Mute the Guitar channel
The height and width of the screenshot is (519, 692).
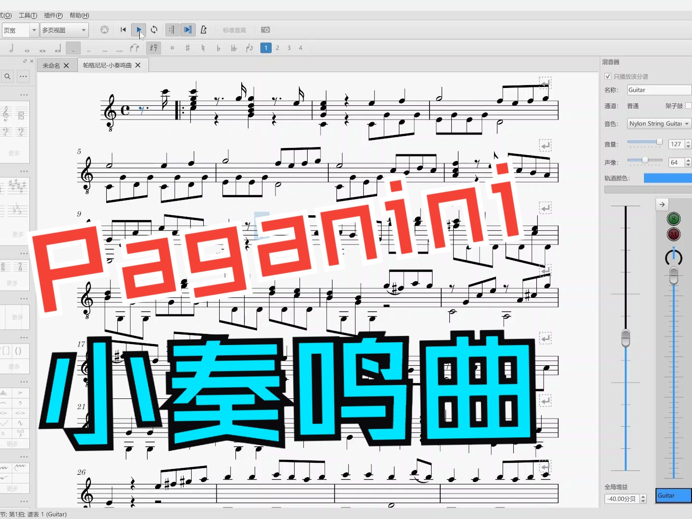point(674,235)
